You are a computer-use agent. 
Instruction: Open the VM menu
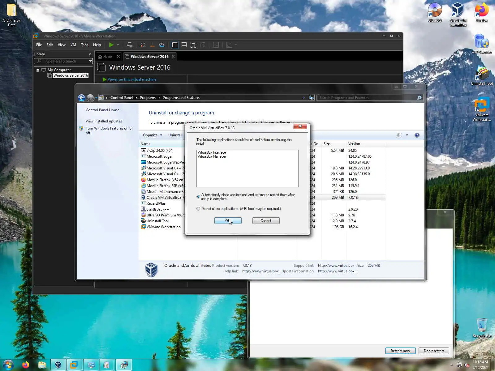coord(73,45)
